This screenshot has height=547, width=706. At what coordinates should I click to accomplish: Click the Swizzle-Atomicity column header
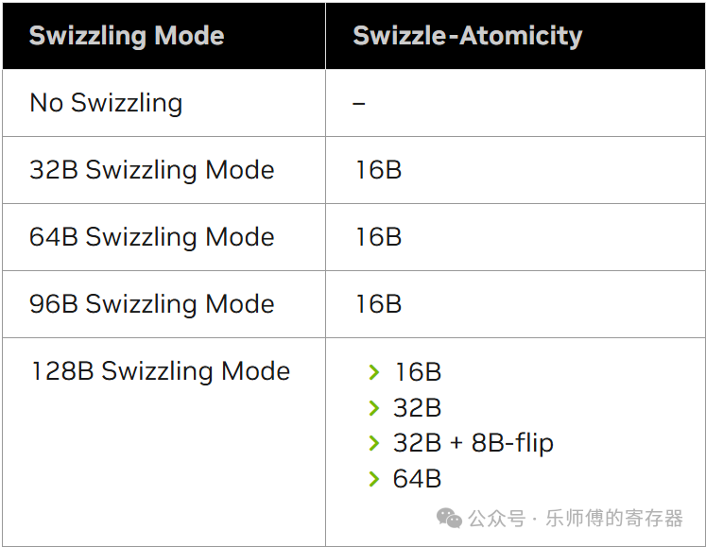click(x=467, y=36)
